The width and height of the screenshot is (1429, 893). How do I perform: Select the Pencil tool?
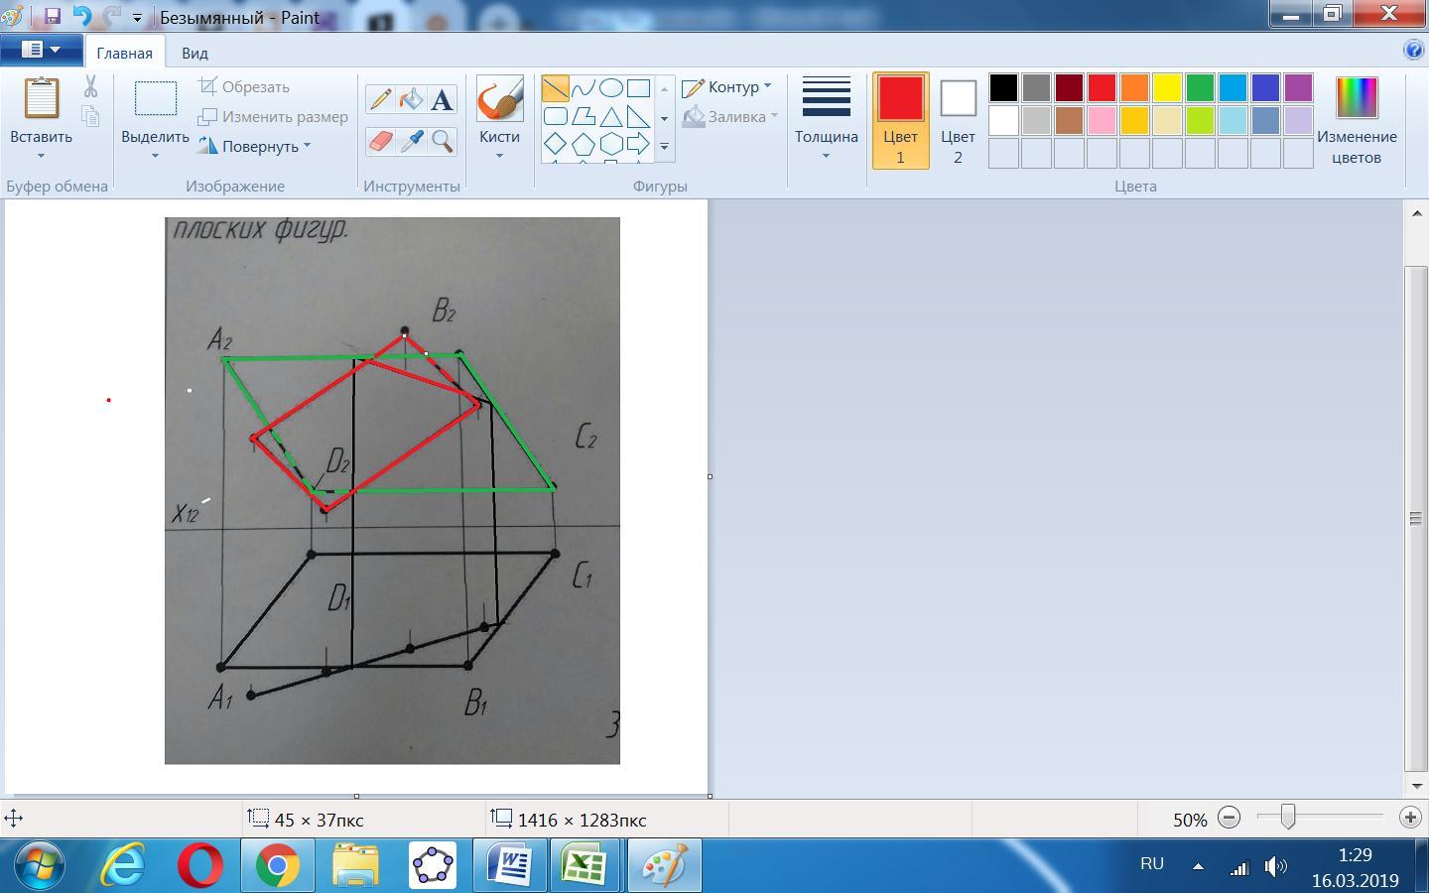[380, 99]
